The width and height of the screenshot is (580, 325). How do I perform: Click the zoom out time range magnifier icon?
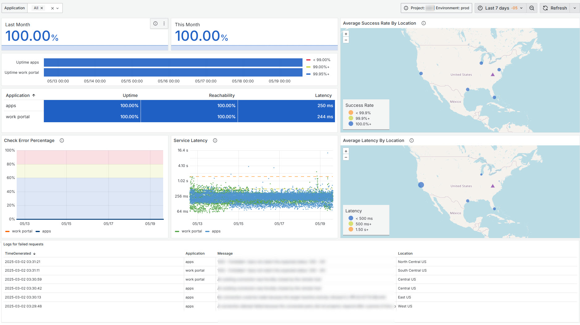pos(531,8)
